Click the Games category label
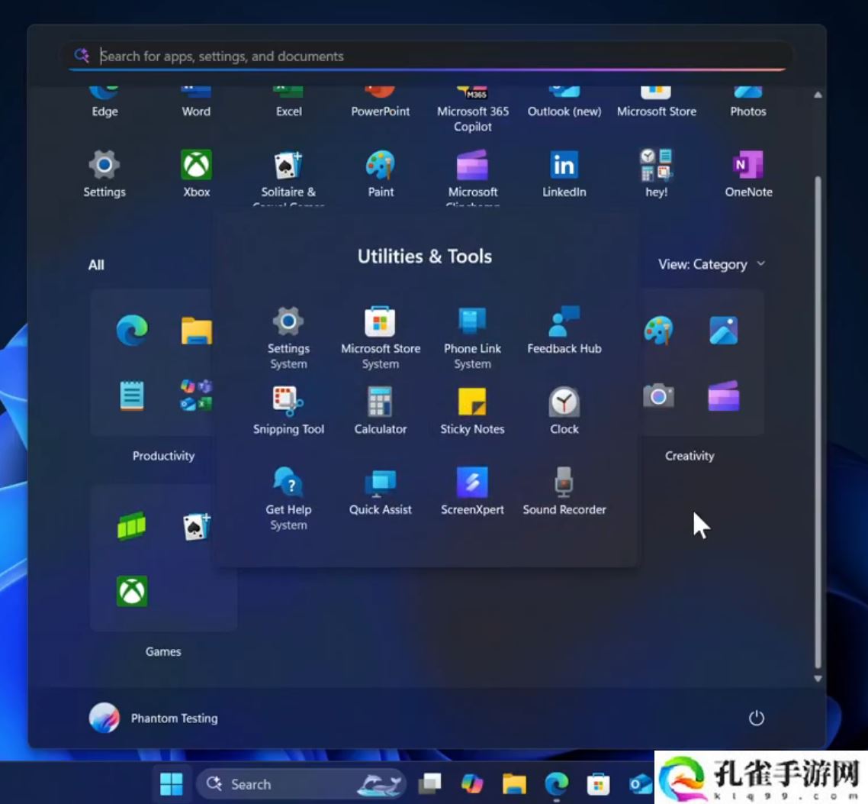The image size is (868, 804). click(163, 651)
